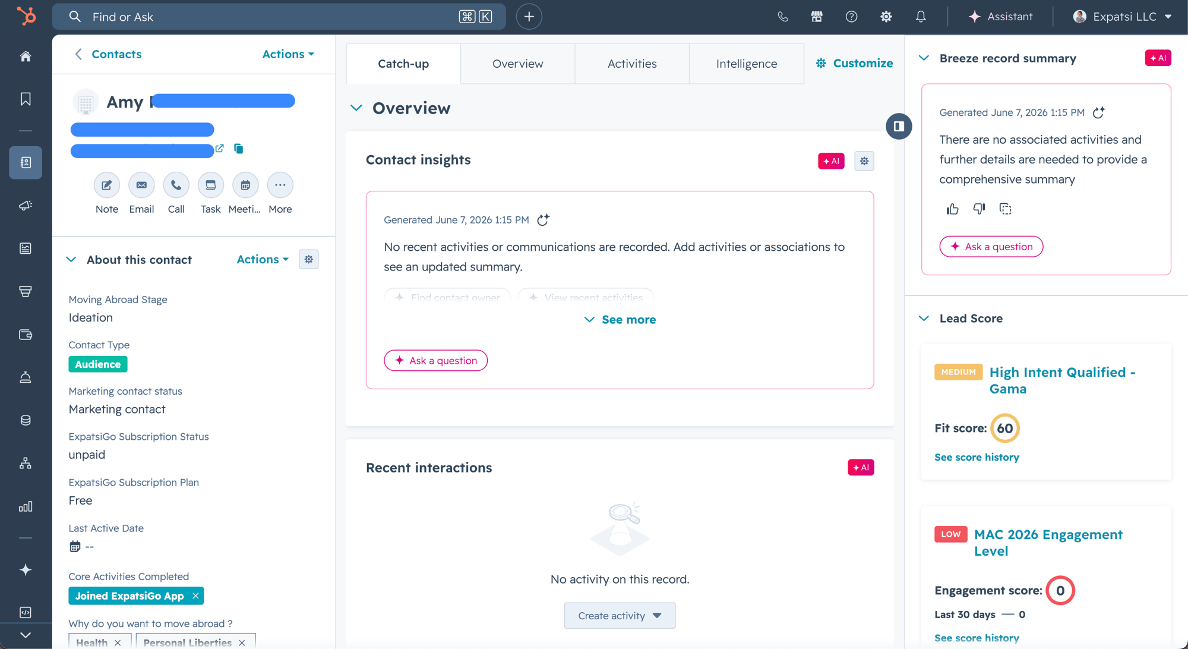Image resolution: width=1188 pixels, height=649 pixels.
Task: Give thumbs up to Breeze summary
Action: pos(953,209)
